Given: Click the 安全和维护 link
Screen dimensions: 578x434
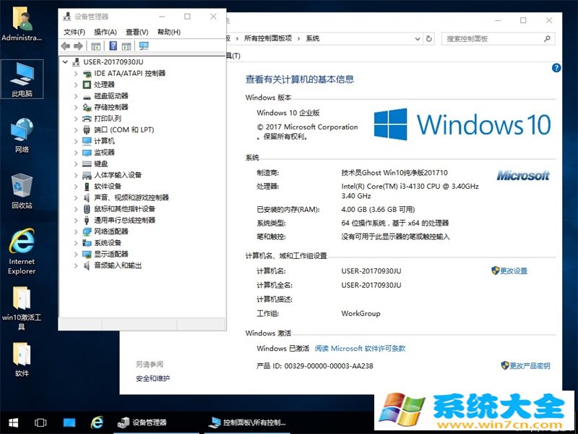Looking at the screenshot, I should pos(153,378).
